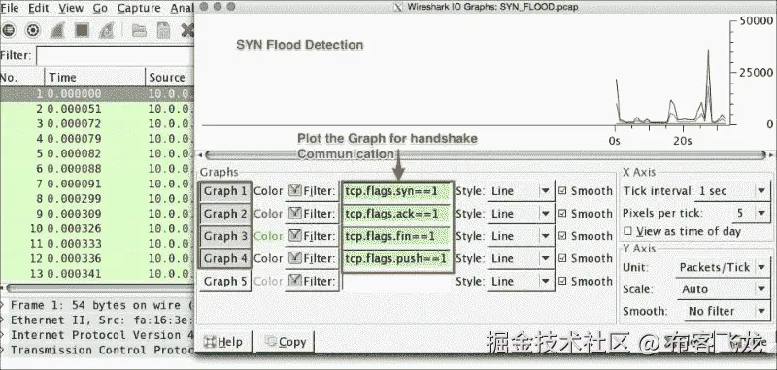Click the main window display Filter field
The image size is (777, 370).
tap(115, 55)
